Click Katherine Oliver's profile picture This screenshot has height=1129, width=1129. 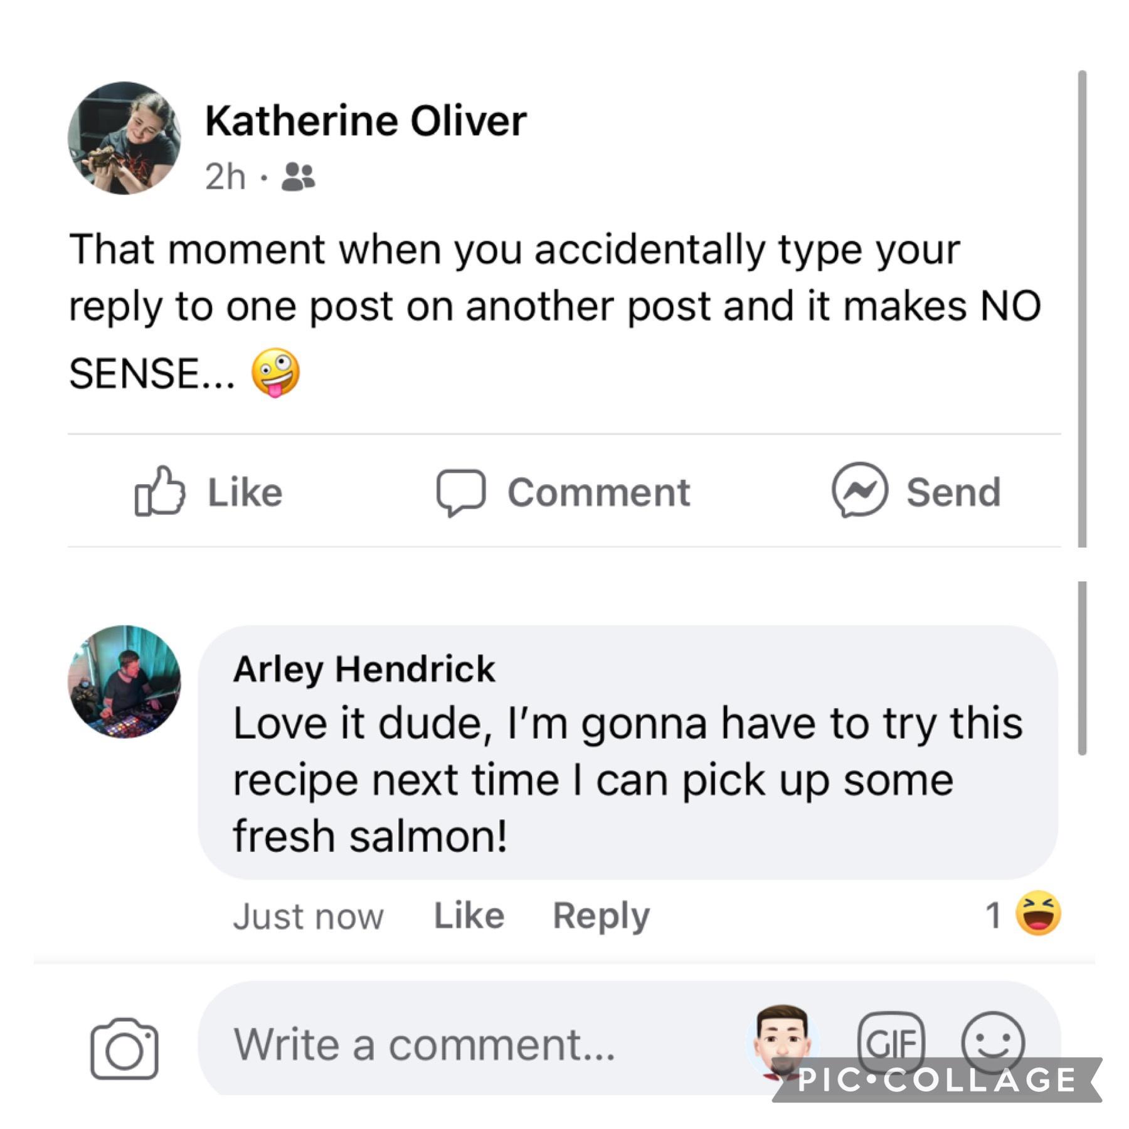[124, 138]
